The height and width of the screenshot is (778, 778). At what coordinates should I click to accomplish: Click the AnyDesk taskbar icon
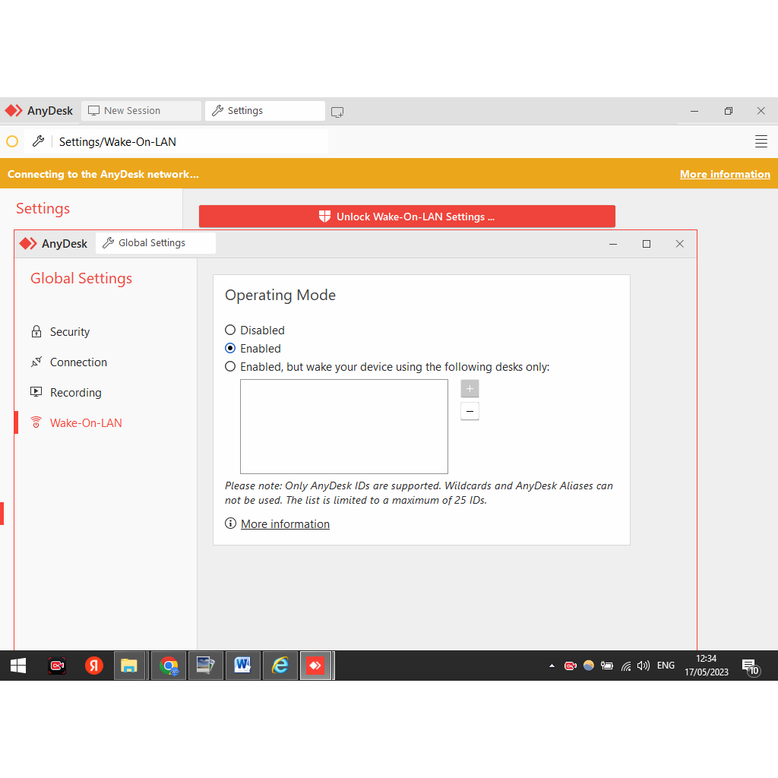click(x=315, y=666)
